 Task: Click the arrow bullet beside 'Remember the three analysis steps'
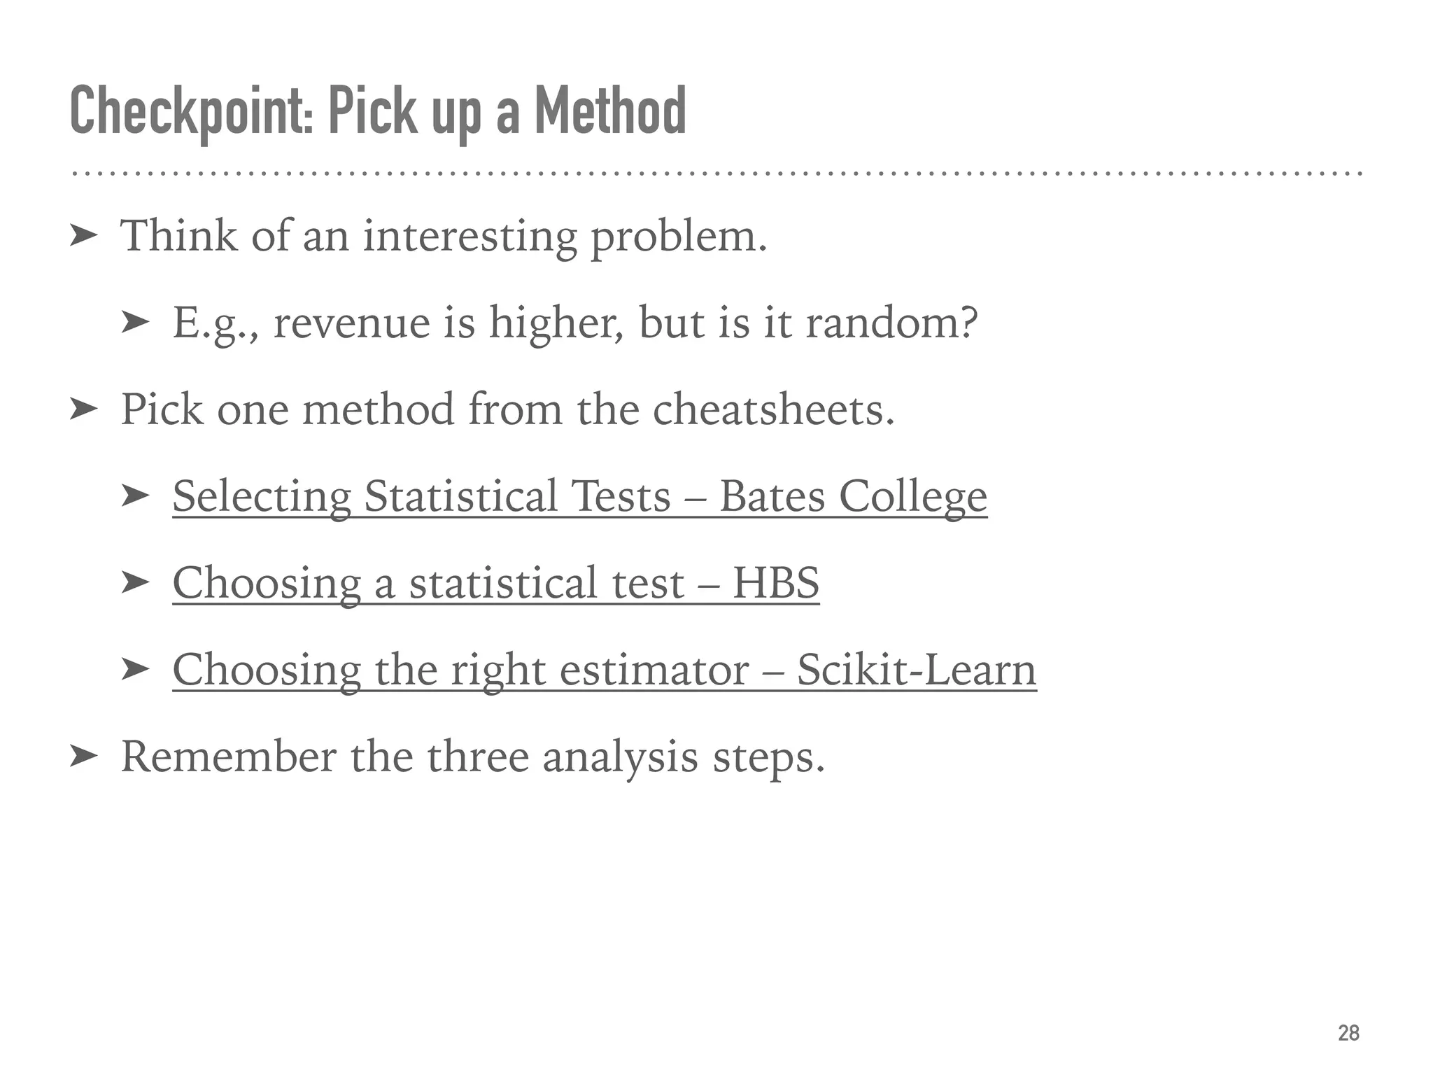(83, 757)
